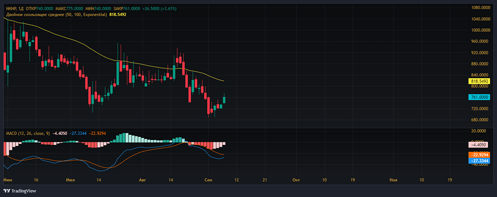The image size is (497, 197).
Task: Click the yellow 818.5492 price axis tag
Action: coord(479,81)
